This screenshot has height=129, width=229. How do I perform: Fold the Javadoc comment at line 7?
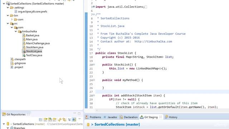94,14
